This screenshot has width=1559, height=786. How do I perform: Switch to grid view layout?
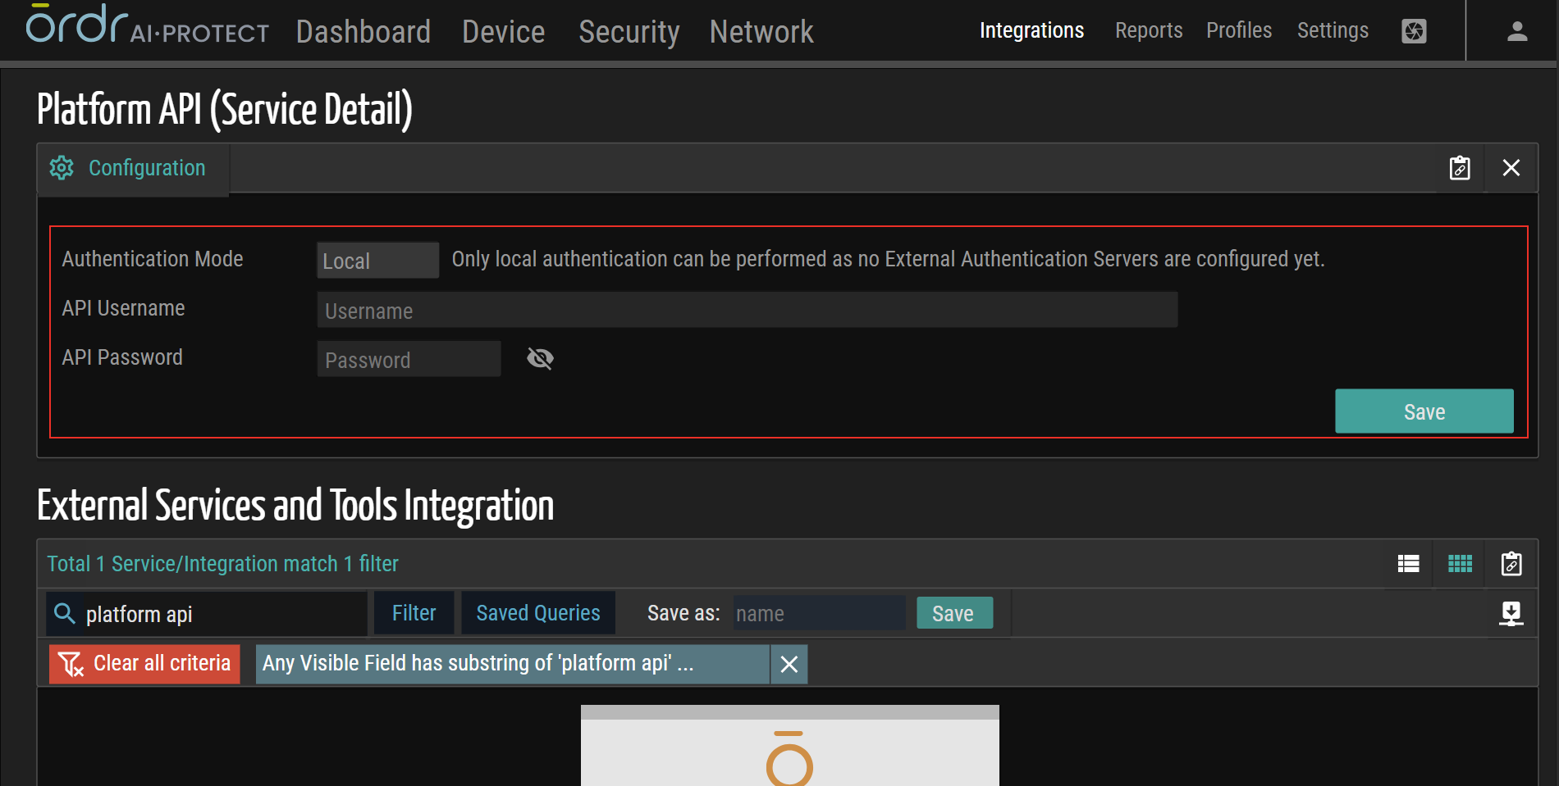pyautogui.click(x=1460, y=564)
